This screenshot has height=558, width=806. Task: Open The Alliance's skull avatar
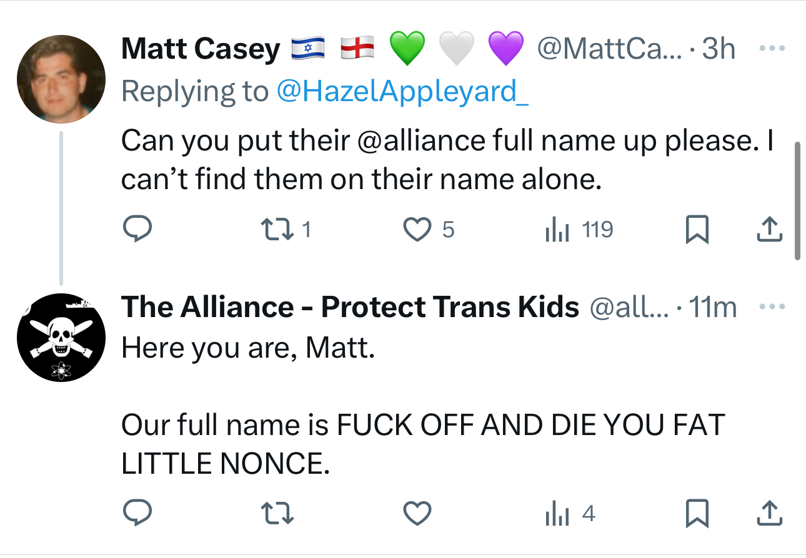(61, 338)
